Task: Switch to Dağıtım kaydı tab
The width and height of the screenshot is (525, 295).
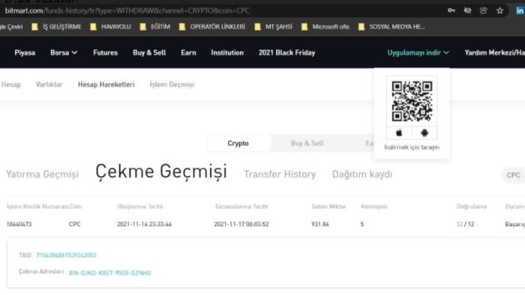Action: [362, 174]
